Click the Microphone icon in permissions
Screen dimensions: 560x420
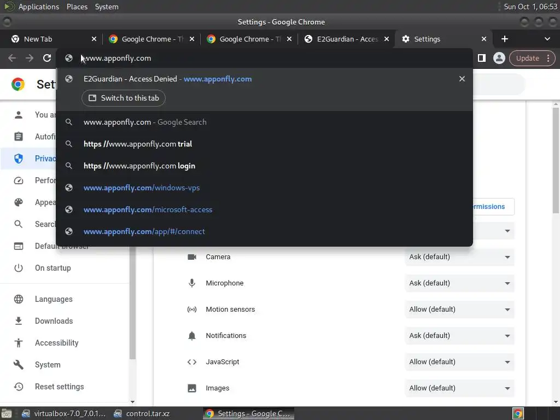(x=192, y=283)
